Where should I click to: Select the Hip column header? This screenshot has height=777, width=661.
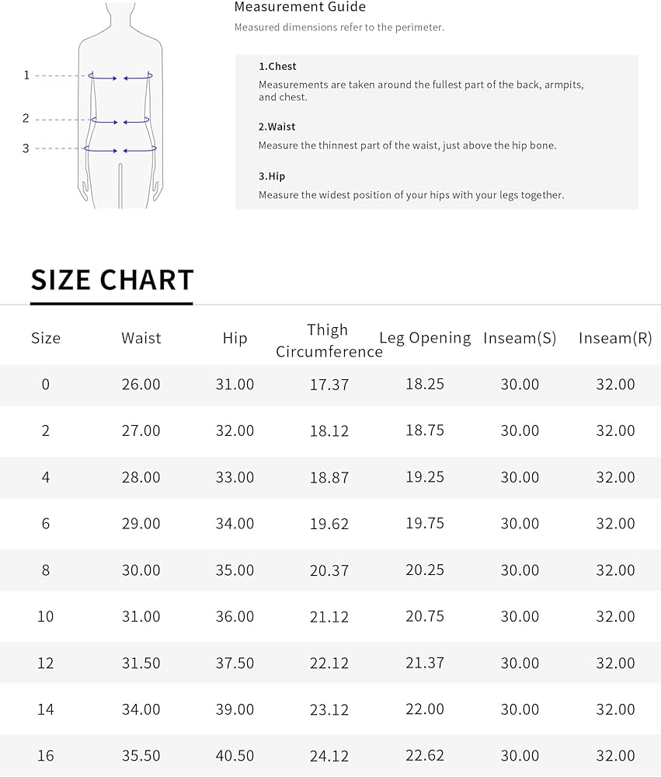(x=235, y=338)
